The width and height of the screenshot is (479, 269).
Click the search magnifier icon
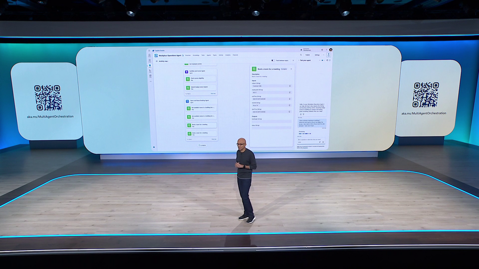point(301,55)
